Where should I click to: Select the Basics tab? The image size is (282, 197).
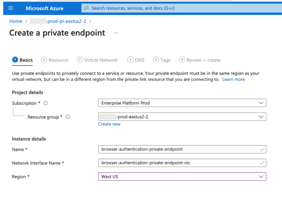(x=23, y=60)
